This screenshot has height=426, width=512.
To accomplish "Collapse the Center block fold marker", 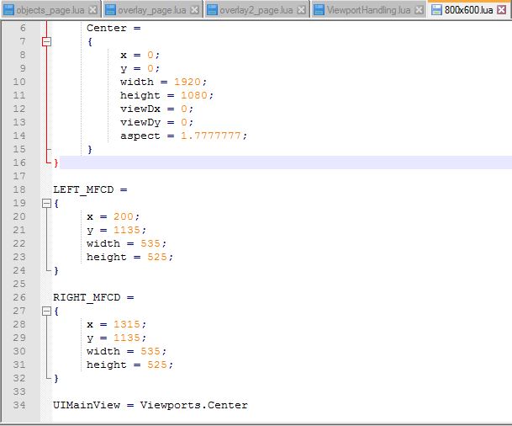I will 46,41.
